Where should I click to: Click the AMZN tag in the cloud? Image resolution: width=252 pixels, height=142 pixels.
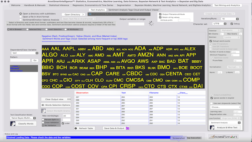145,55
